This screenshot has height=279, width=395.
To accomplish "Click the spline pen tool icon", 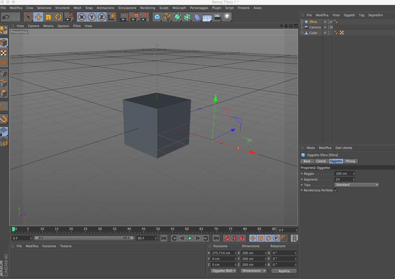I will click(x=167, y=17).
